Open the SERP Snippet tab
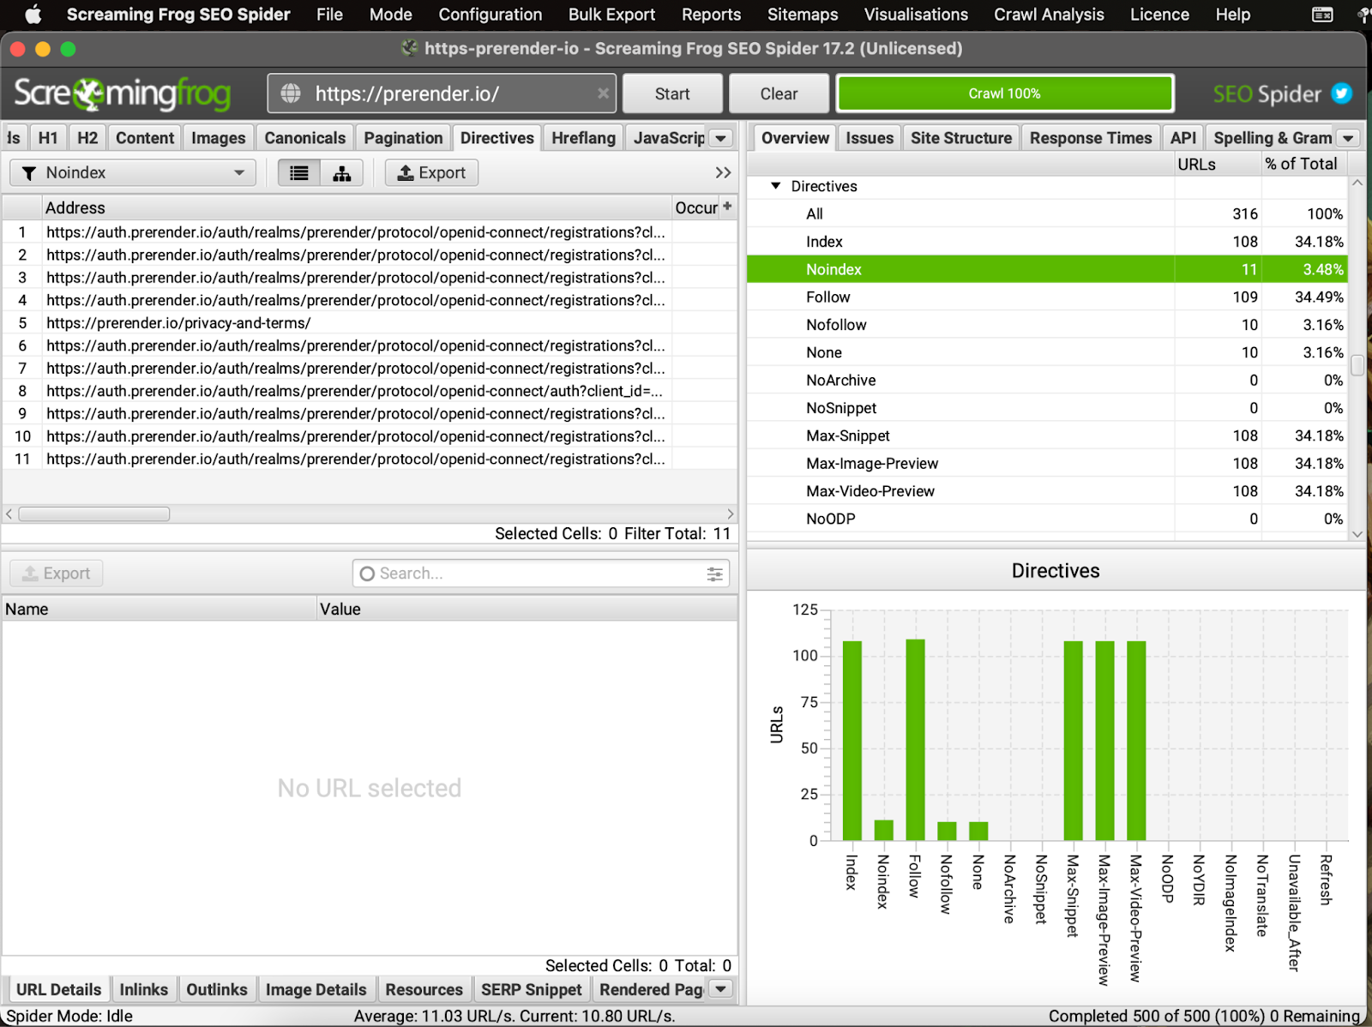This screenshot has height=1027, width=1372. [532, 989]
